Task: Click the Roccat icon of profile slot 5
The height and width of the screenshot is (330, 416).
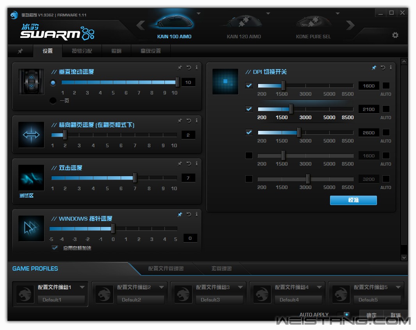Action: (341, 294)
